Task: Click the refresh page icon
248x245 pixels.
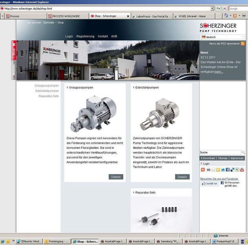Action: coord(218,9)
